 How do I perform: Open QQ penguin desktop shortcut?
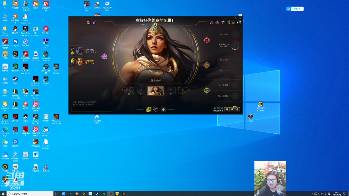pyautogui.click(x=15, y=30)
